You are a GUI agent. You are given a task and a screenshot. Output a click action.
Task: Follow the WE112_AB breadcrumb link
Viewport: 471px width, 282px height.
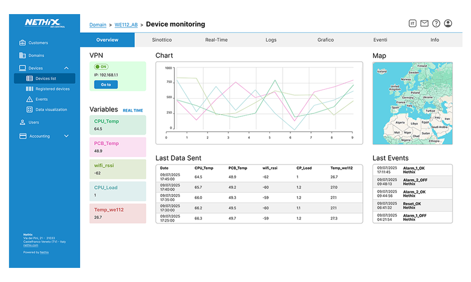[x=126, y=24]
